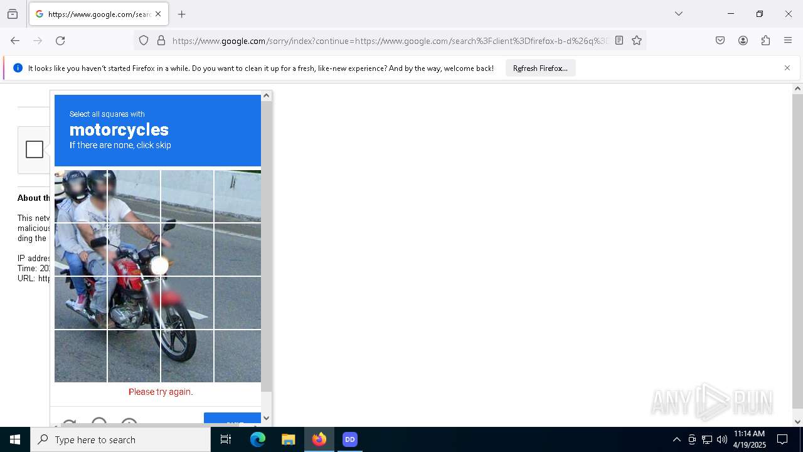Open Extensions puzzle icon
The width and height of the screenshot is (803, 452).
point(765,40)
